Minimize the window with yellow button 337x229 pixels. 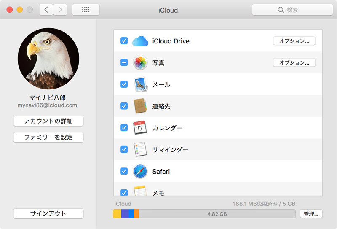20,10
